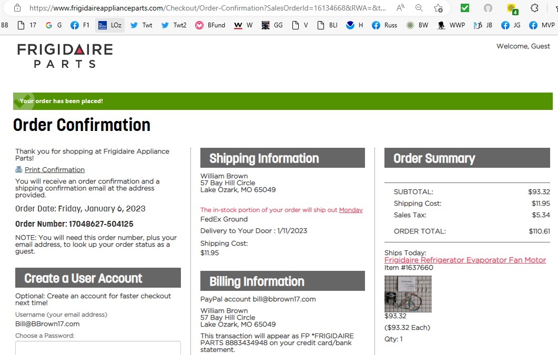Add page to favorites with star icon
The image size is (558, 355).
pos(439,8)
